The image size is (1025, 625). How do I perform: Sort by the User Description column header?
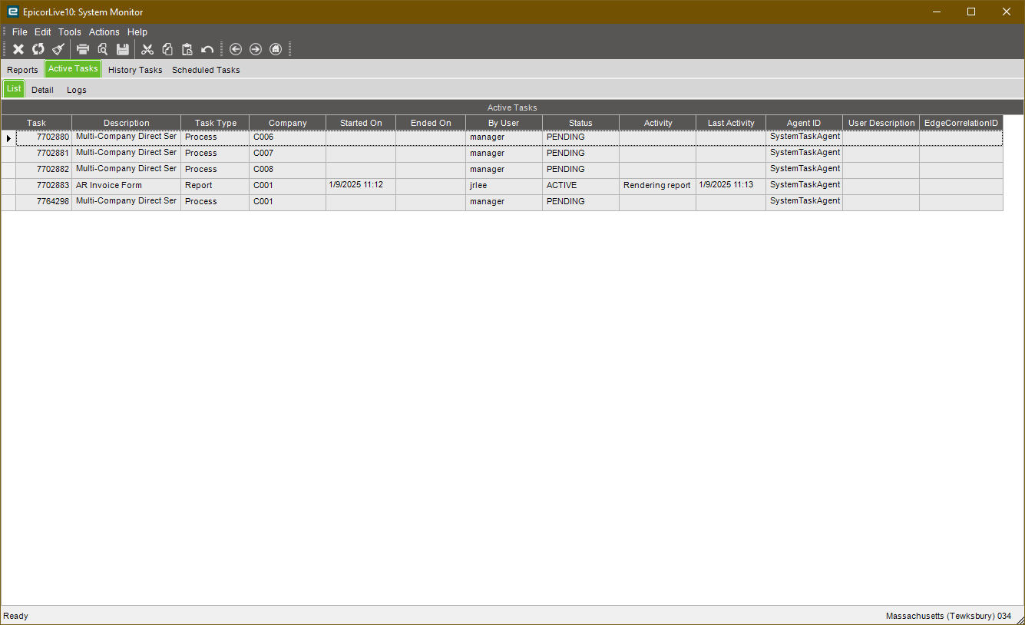tap(881, 123)
